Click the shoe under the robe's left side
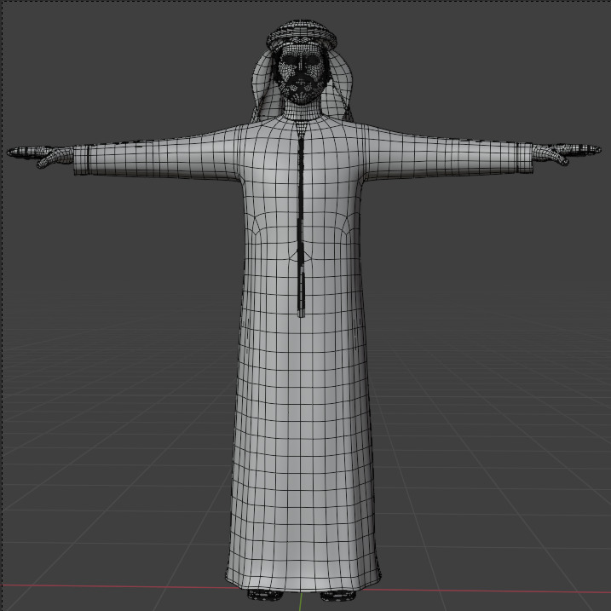This screenshot has width=611, height=611. [265, 596]
